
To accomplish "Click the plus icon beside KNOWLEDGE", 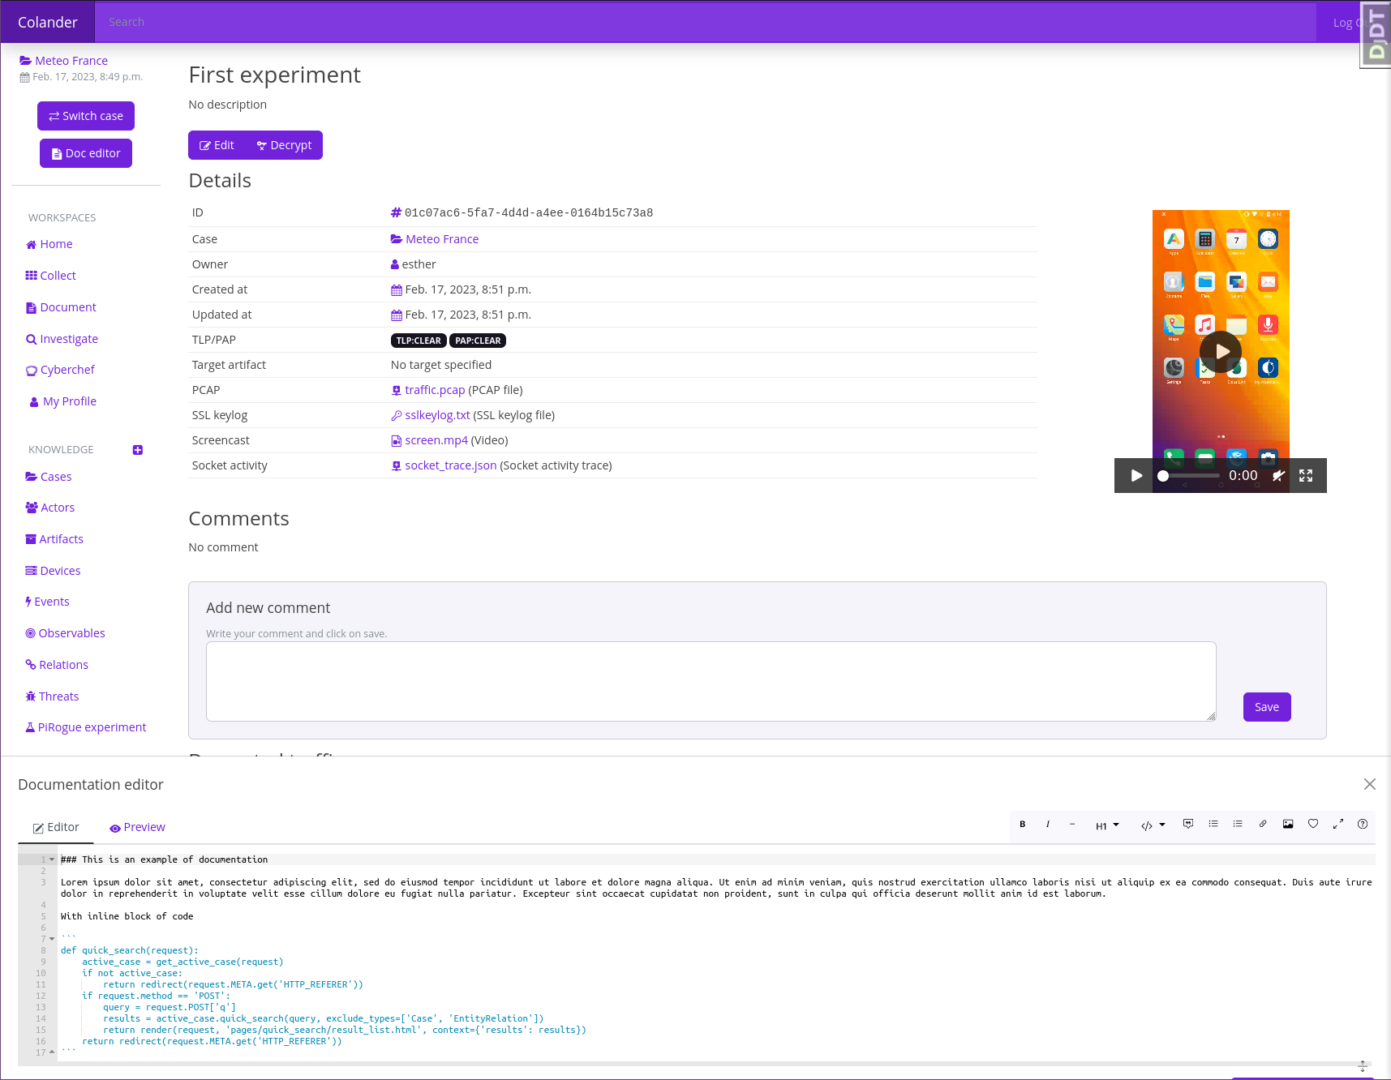I will point(138,450).
